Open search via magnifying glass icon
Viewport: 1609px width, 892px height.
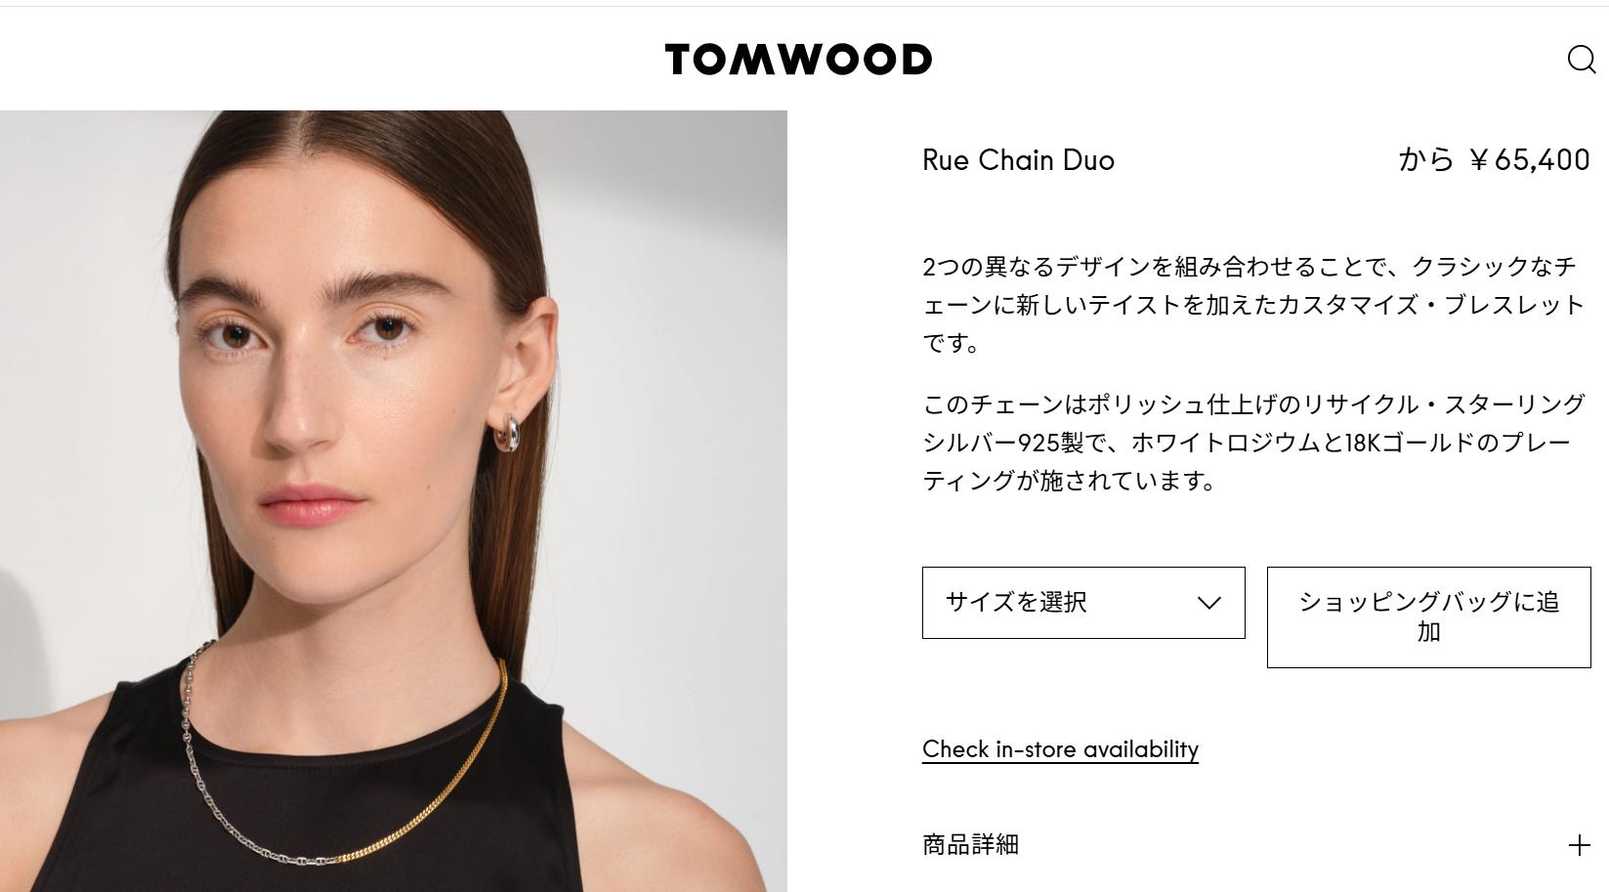[1581, 60]
